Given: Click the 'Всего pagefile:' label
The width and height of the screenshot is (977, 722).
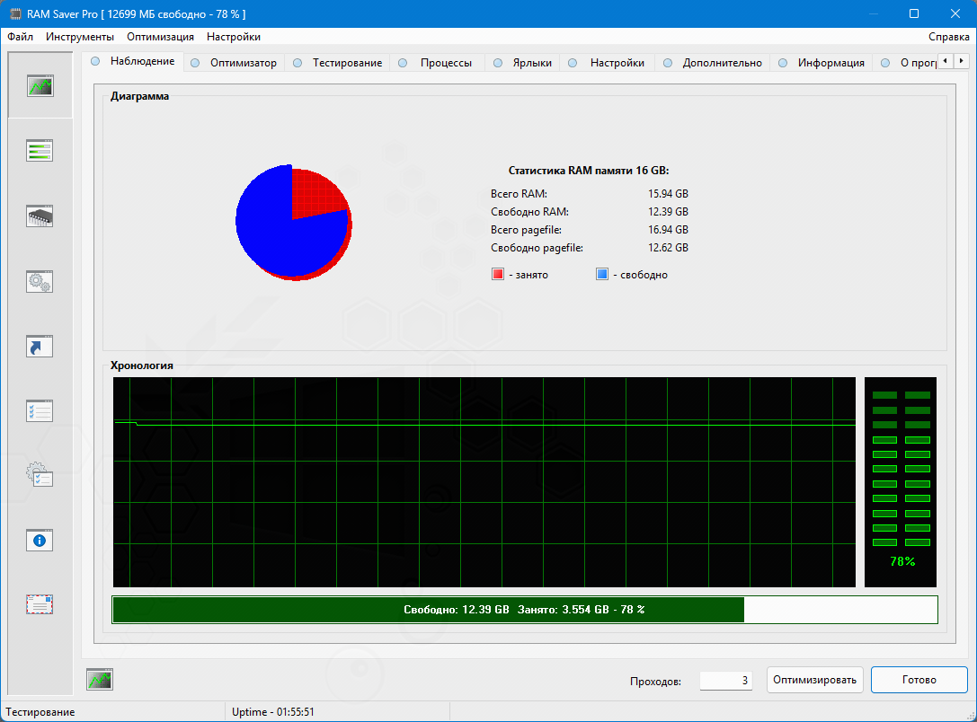Looking at the screenshot, I should point(526,230).
